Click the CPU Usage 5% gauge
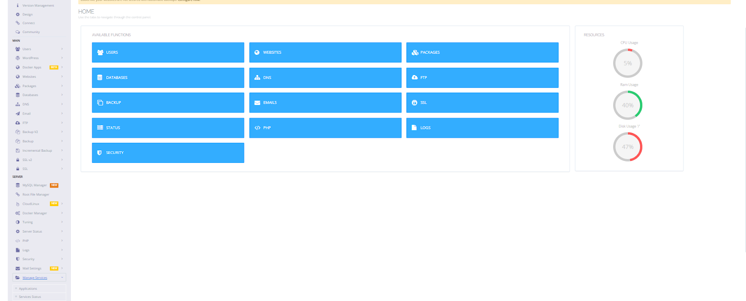Image resolution: width=746 pixels, height=301 pixels. coord(628,63)
